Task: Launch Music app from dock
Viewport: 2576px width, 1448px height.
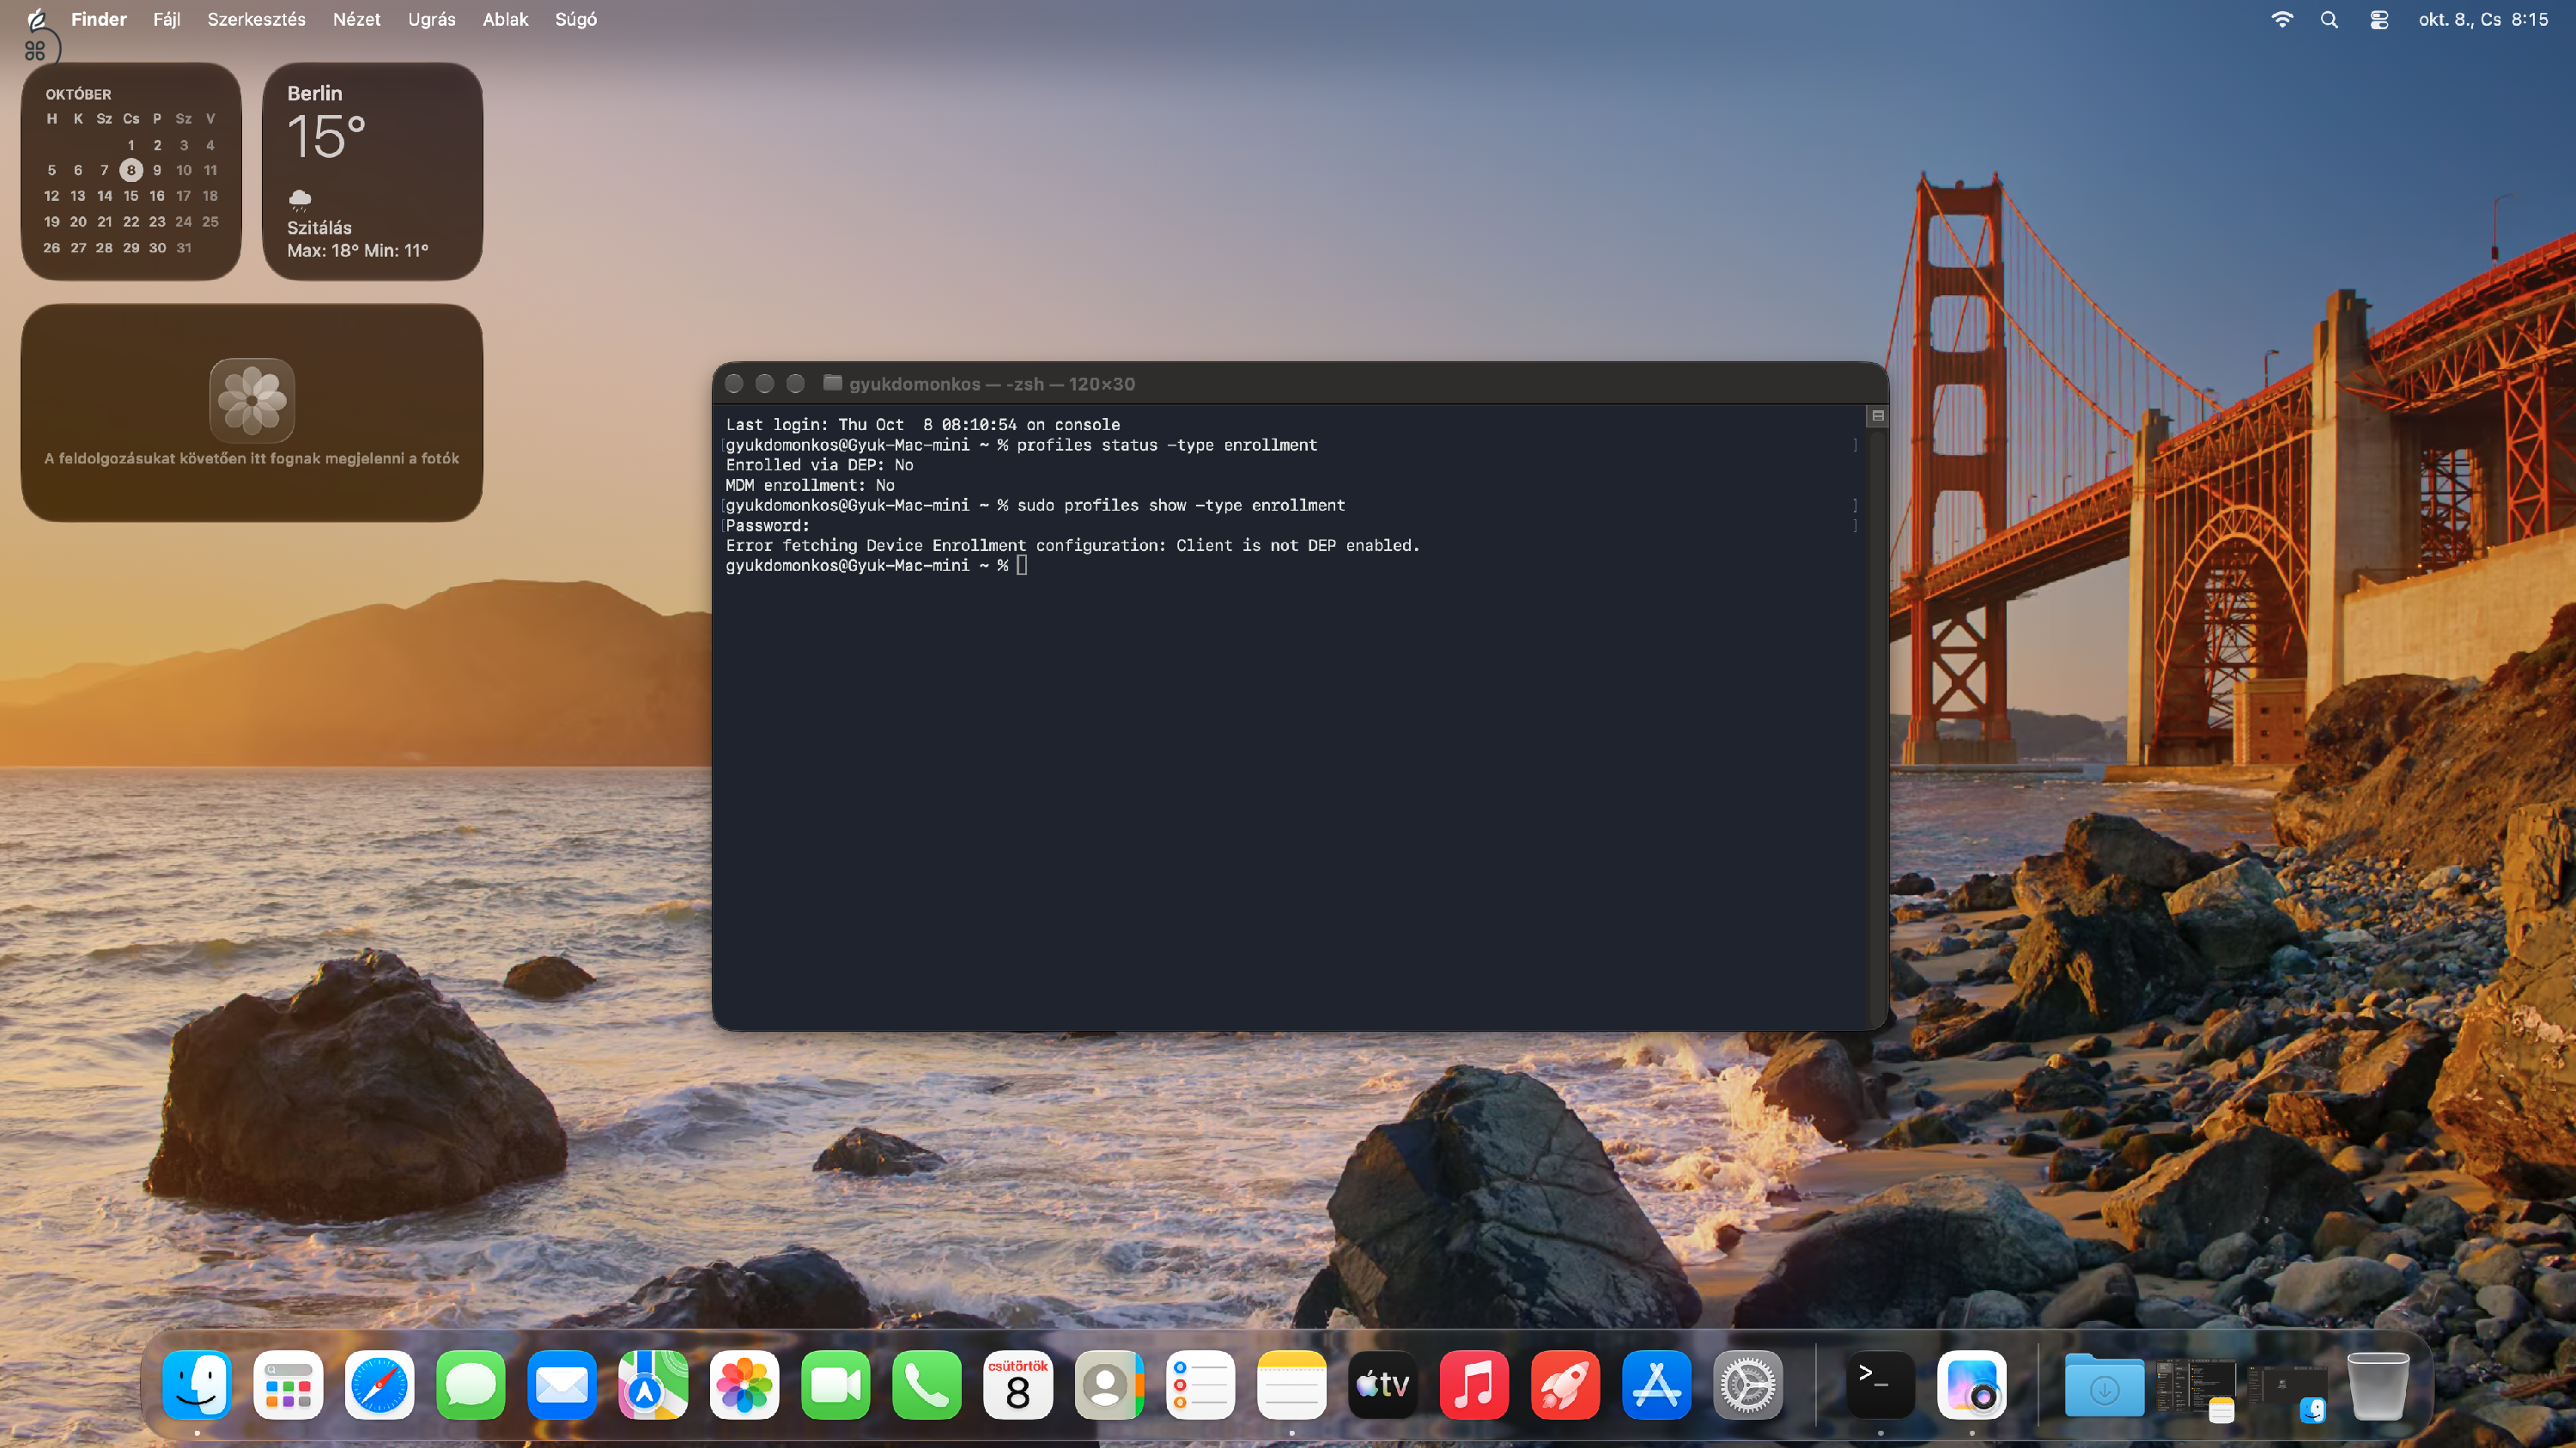Action: [x=1474, y=1385]
